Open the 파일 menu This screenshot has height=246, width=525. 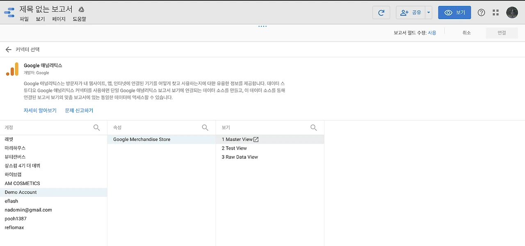pos(24,19)
